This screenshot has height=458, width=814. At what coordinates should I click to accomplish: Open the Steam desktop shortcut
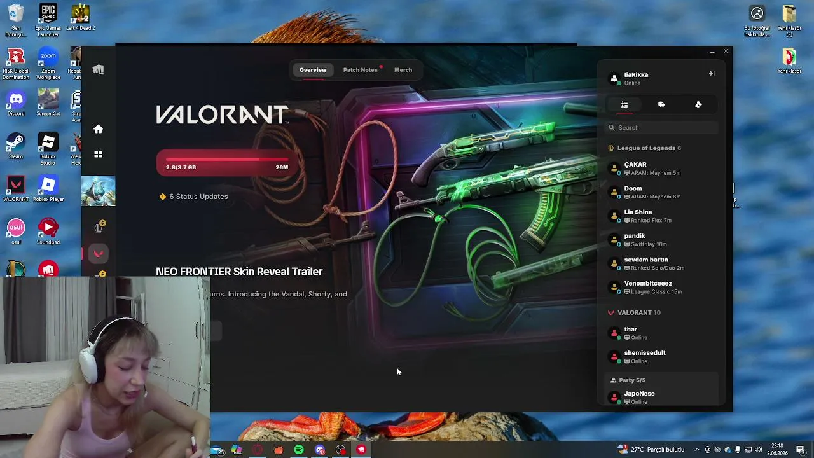click(x=16, y=146)
